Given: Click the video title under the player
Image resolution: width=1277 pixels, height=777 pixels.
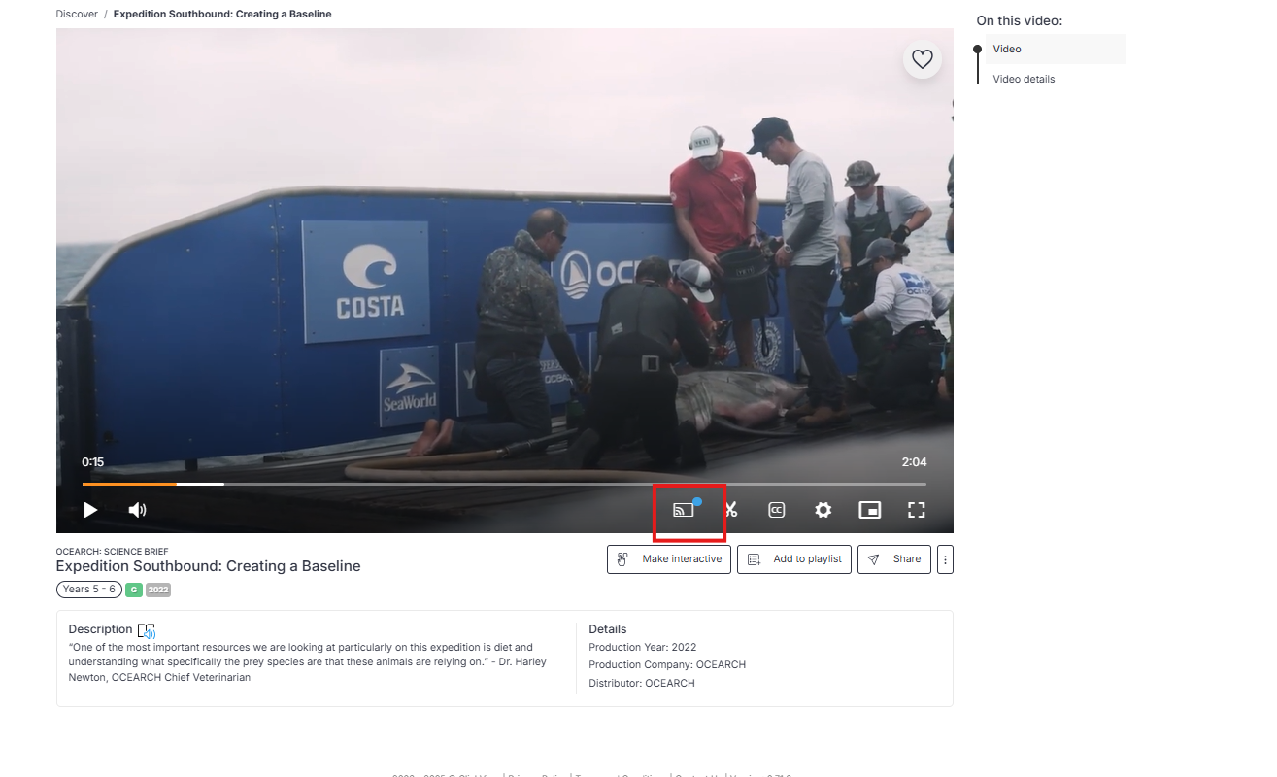Looking at the screenshot, I should point(208,566).
